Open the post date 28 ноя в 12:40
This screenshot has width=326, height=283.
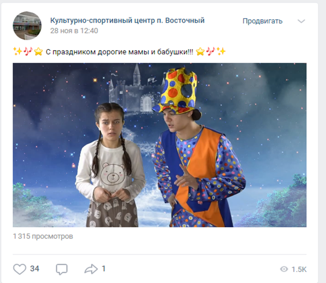point(74,31)
